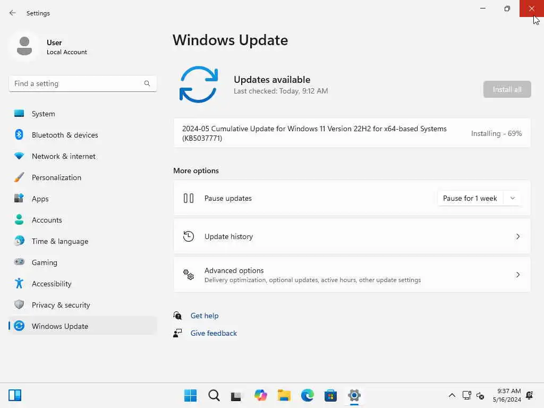This screenshot has height=408, width=544.
Task: Click the Update history clock icon
Action: [x=189, y=236]
